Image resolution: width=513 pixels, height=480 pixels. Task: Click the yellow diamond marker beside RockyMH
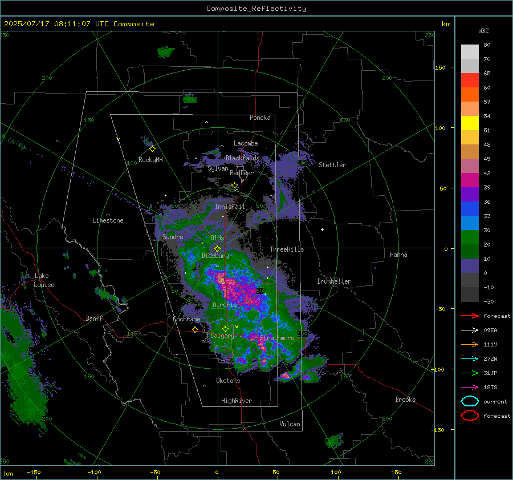click(152, 149)
